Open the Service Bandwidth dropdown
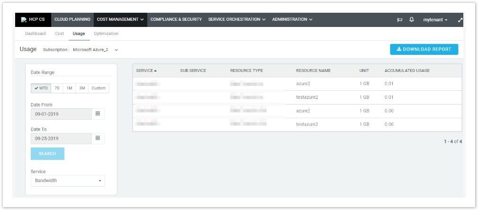 point(68,181)
